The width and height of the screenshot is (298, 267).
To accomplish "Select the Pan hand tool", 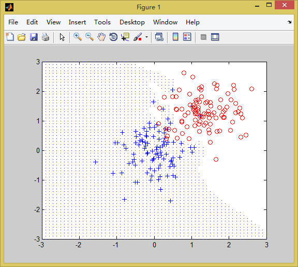I will pos(101,37).
